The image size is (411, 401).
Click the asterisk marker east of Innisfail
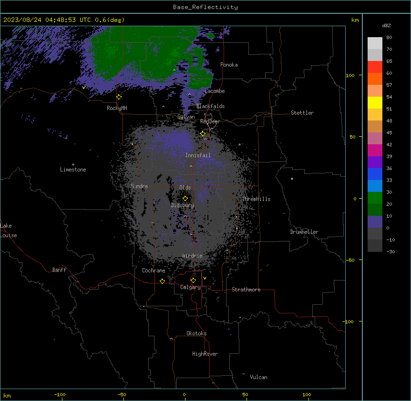(239, 144)
